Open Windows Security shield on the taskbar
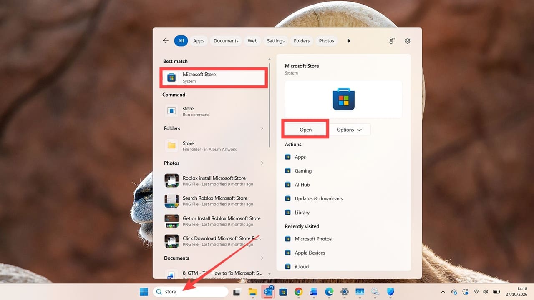This screenshot has height=300, width=534. coord(390,292)
